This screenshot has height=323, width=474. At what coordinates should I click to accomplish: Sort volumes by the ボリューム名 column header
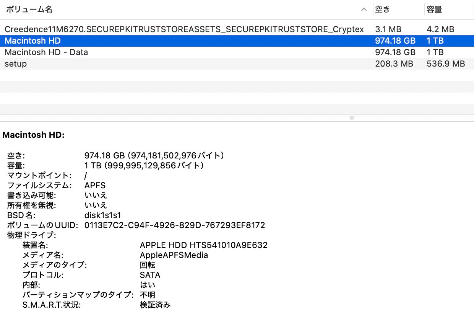29,10
